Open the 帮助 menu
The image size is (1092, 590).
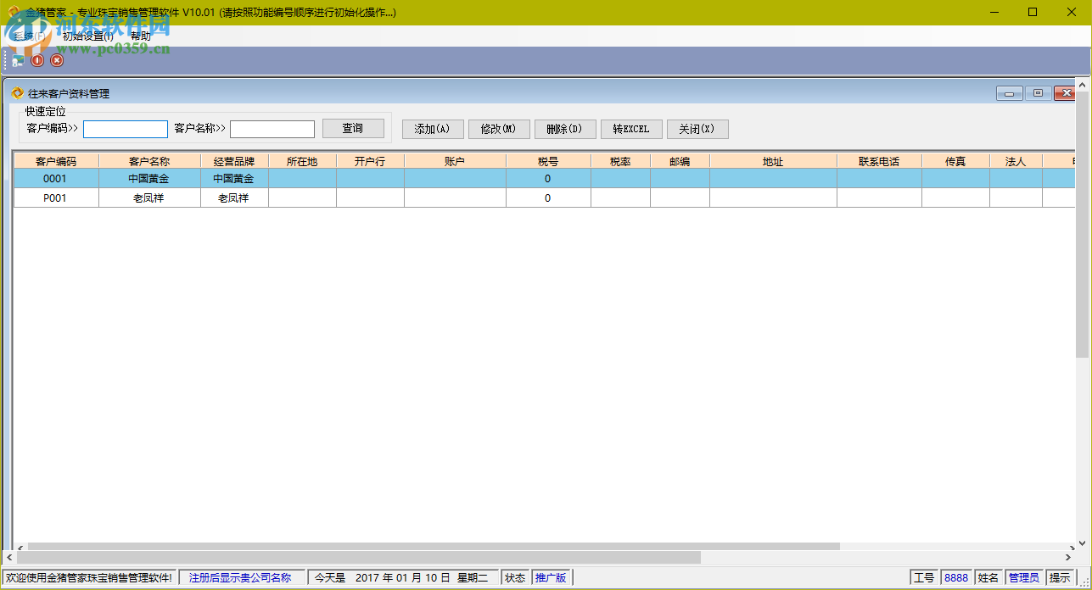[x=141, y=36]
